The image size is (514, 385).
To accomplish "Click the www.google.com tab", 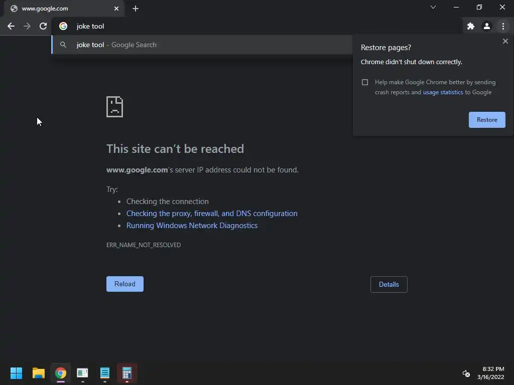I will [x=64, y=9].
